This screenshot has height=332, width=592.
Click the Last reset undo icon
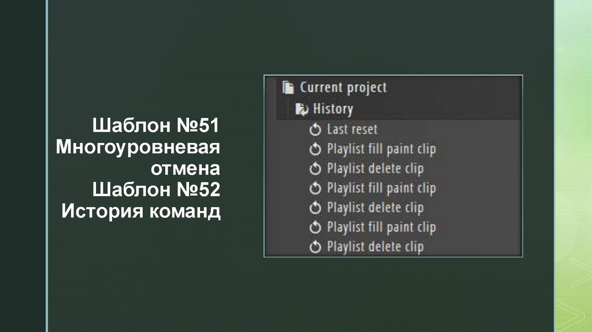point(315,130)
